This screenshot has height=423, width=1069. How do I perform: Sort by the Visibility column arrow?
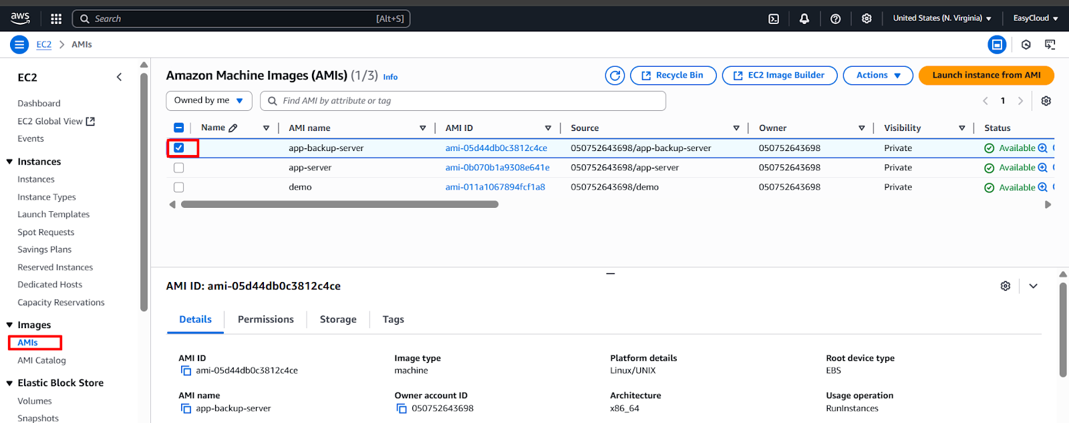[x=961, y=128]
